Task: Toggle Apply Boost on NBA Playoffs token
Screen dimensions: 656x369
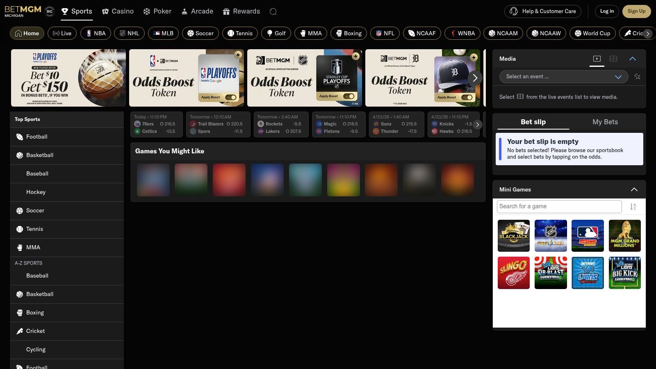Action: point(231,97)
